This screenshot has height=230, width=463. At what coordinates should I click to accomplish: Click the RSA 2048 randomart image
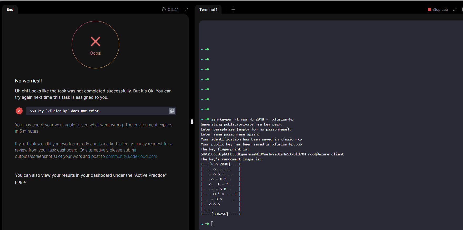pos(221,189)
